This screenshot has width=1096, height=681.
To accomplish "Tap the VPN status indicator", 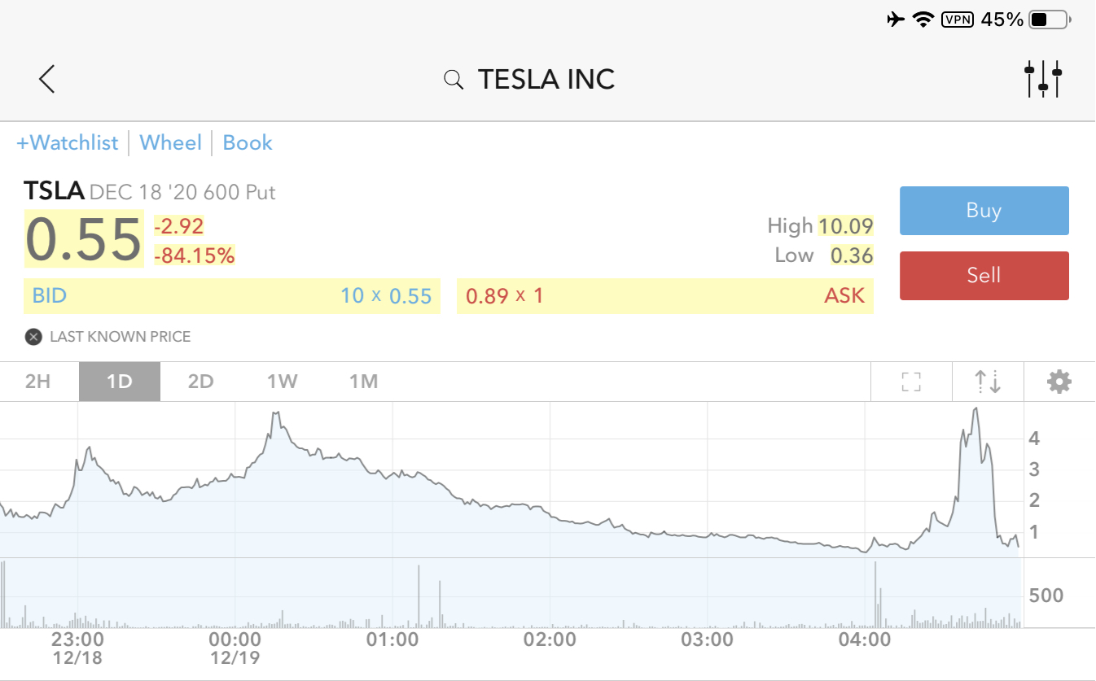I will 957,20.
